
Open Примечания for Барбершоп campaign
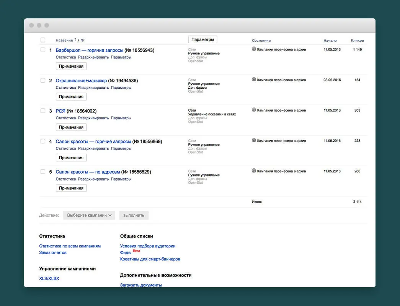(71, 66)
